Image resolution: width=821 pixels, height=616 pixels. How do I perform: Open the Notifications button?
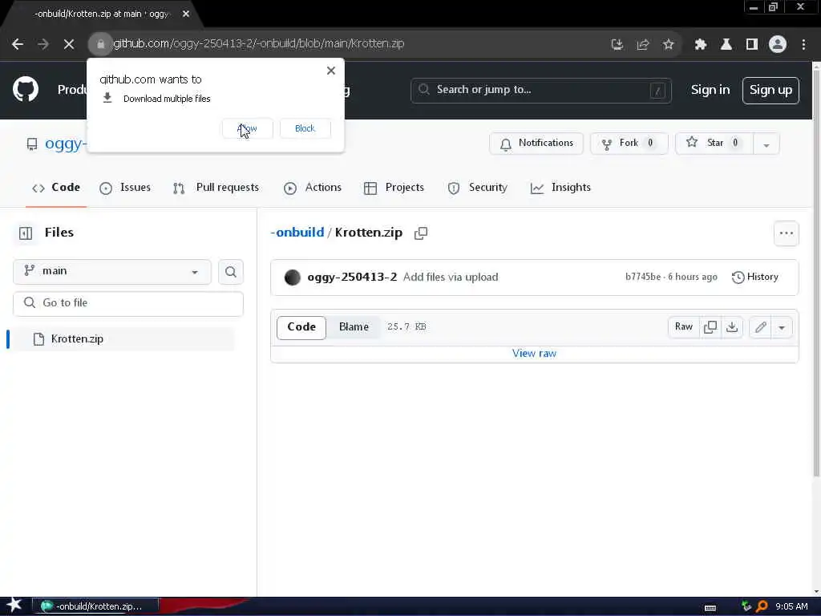[536, 144]
